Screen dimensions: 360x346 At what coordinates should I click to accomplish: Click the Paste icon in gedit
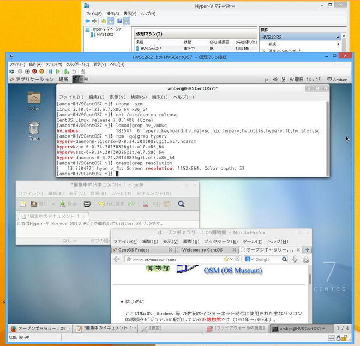click(167, 204)
